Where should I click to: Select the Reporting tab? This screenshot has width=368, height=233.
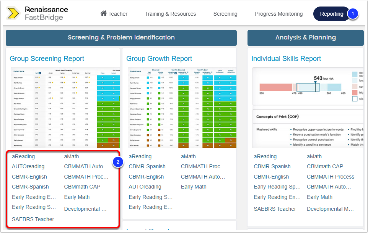tap(331, 14)
